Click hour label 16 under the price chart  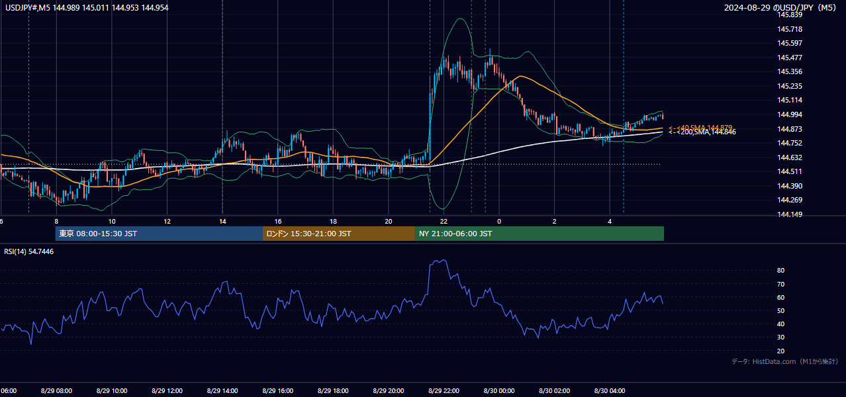[x=277, y=221]
